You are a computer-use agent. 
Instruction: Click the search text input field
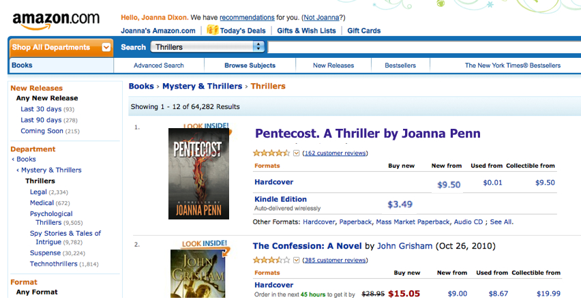click(x=424, y=47)
